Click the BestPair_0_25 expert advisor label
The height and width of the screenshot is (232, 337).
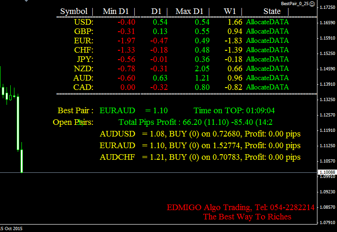click(x=295, y=4)
